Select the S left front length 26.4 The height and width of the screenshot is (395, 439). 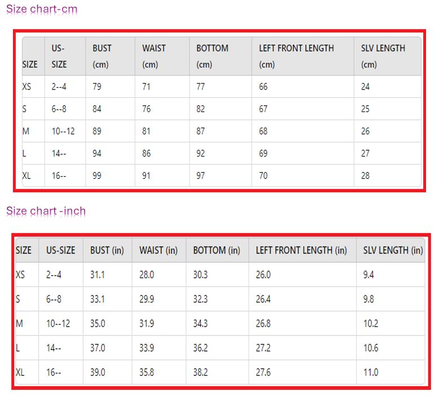263,299
